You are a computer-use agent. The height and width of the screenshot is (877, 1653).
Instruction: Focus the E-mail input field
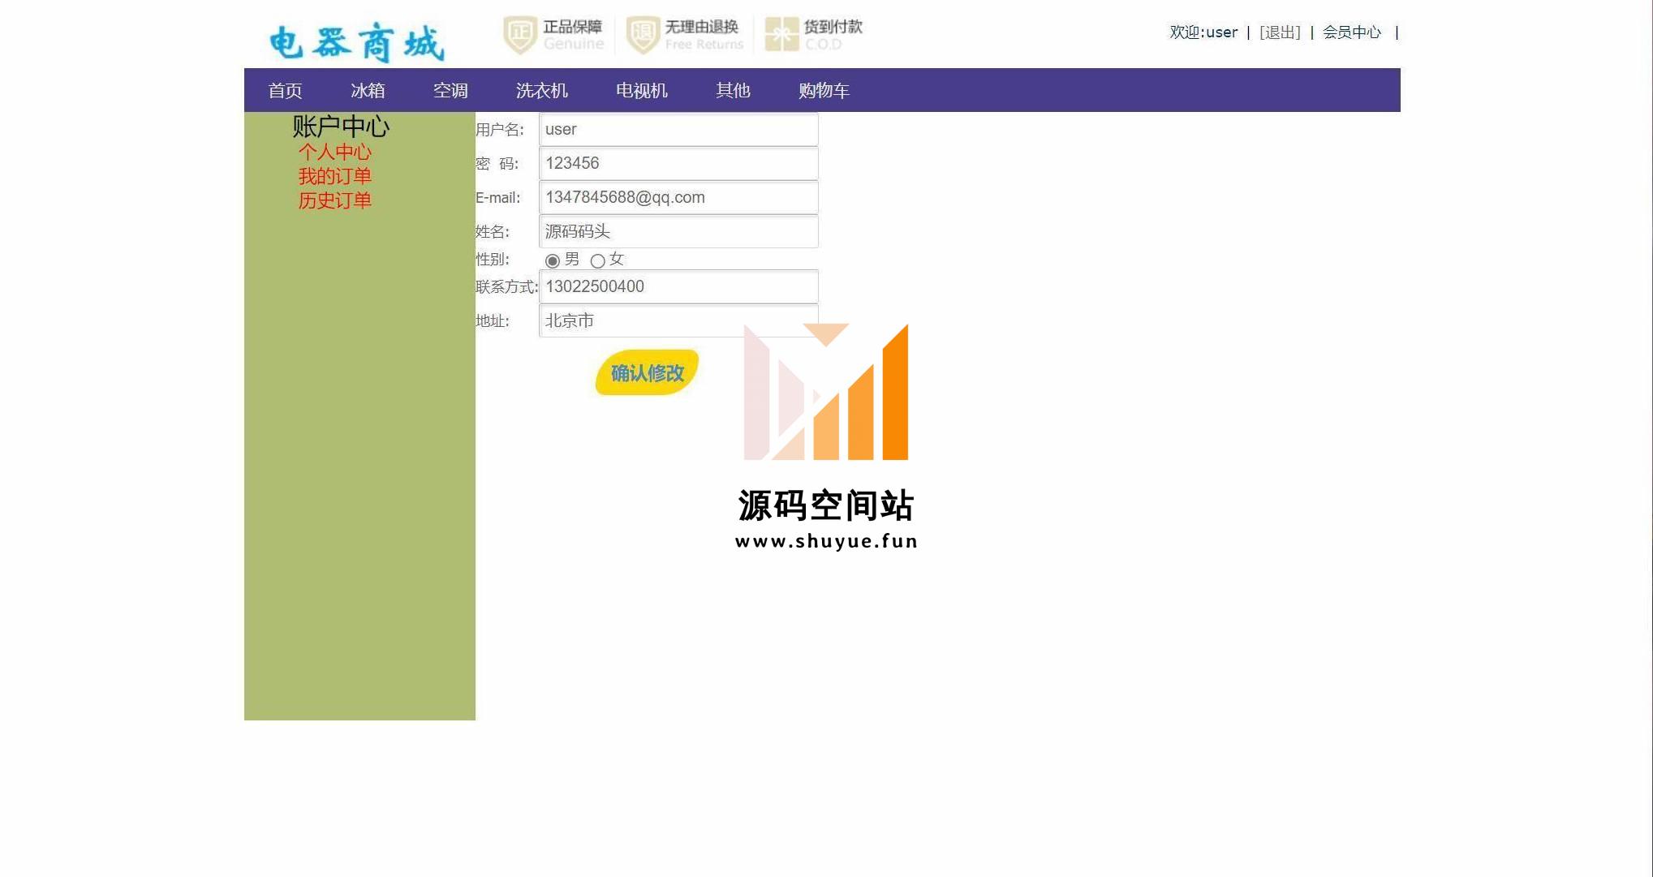678,198
